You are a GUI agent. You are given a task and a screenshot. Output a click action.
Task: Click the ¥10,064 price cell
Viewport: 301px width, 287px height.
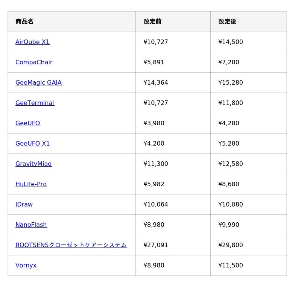(155, 204)
